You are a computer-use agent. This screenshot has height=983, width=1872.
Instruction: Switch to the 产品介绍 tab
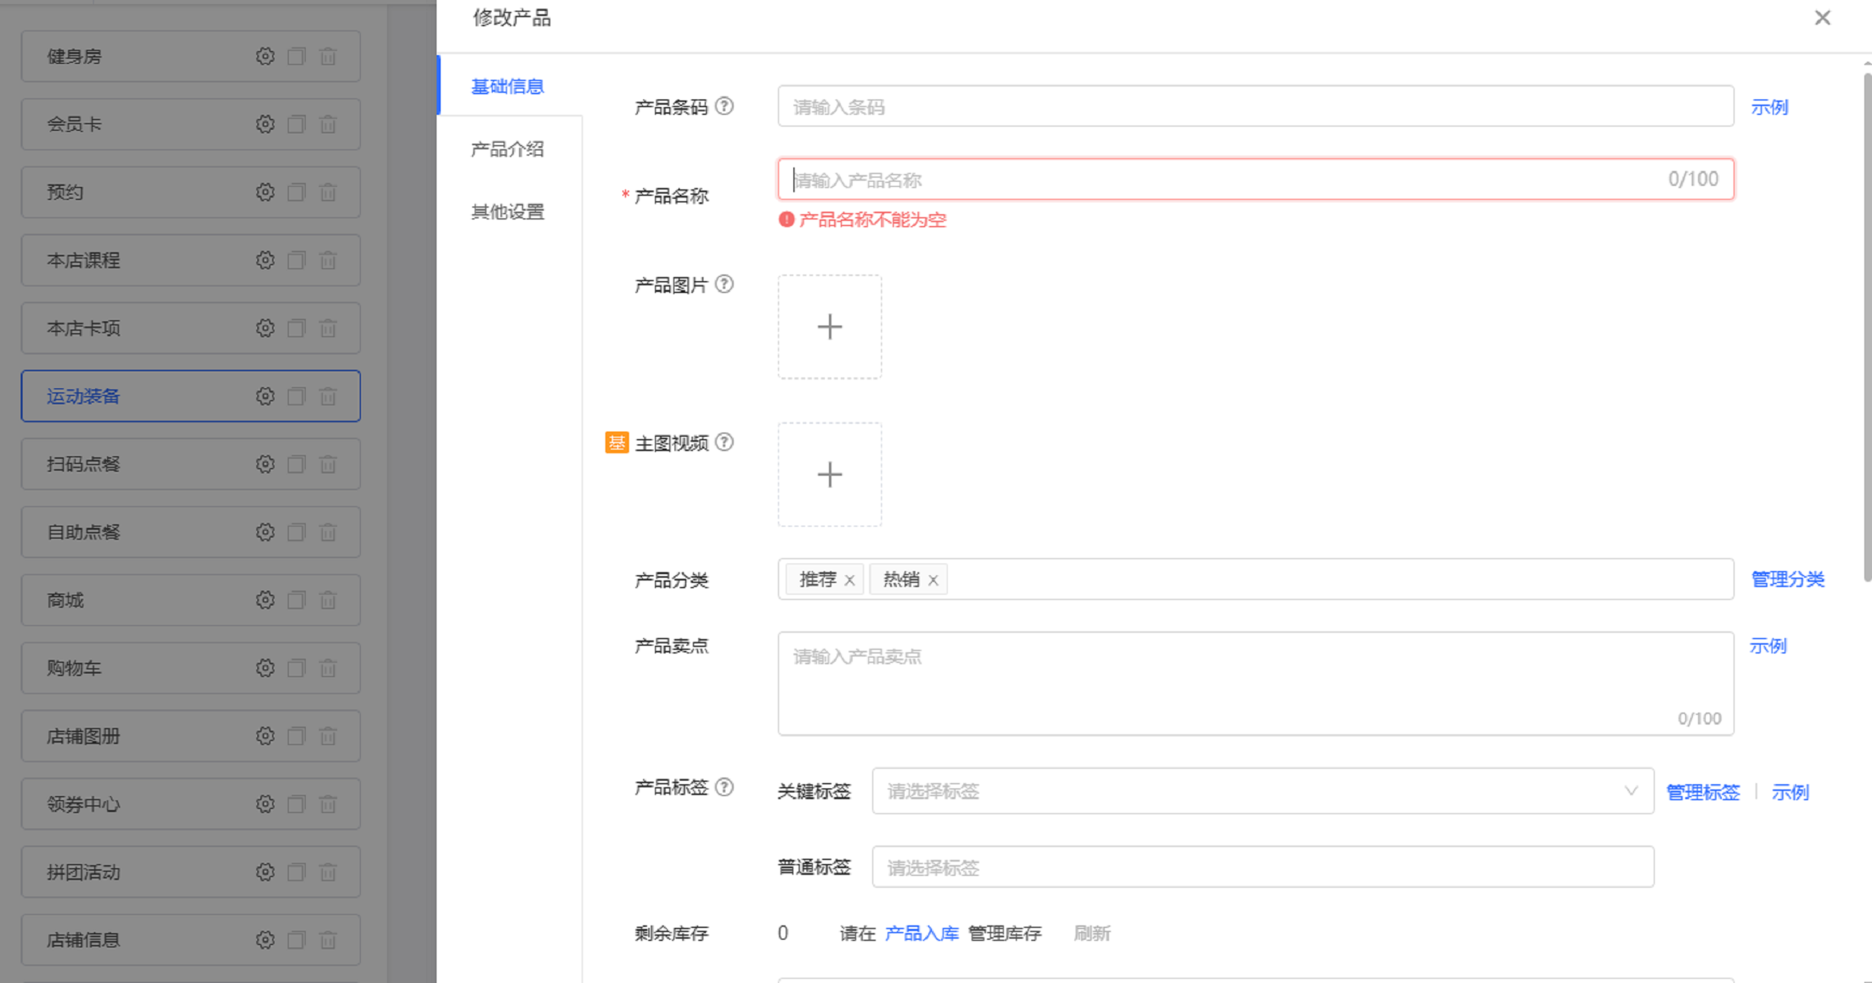click(x=507, y=149)
